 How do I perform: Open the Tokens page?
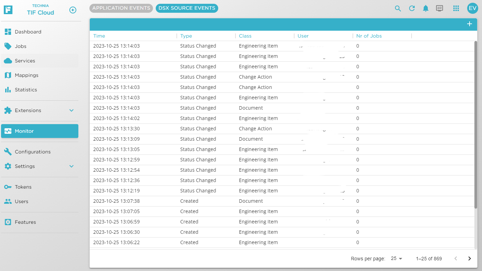tap(23, 187)
